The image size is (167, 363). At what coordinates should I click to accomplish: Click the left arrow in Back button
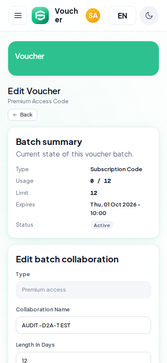click(15, 115)
